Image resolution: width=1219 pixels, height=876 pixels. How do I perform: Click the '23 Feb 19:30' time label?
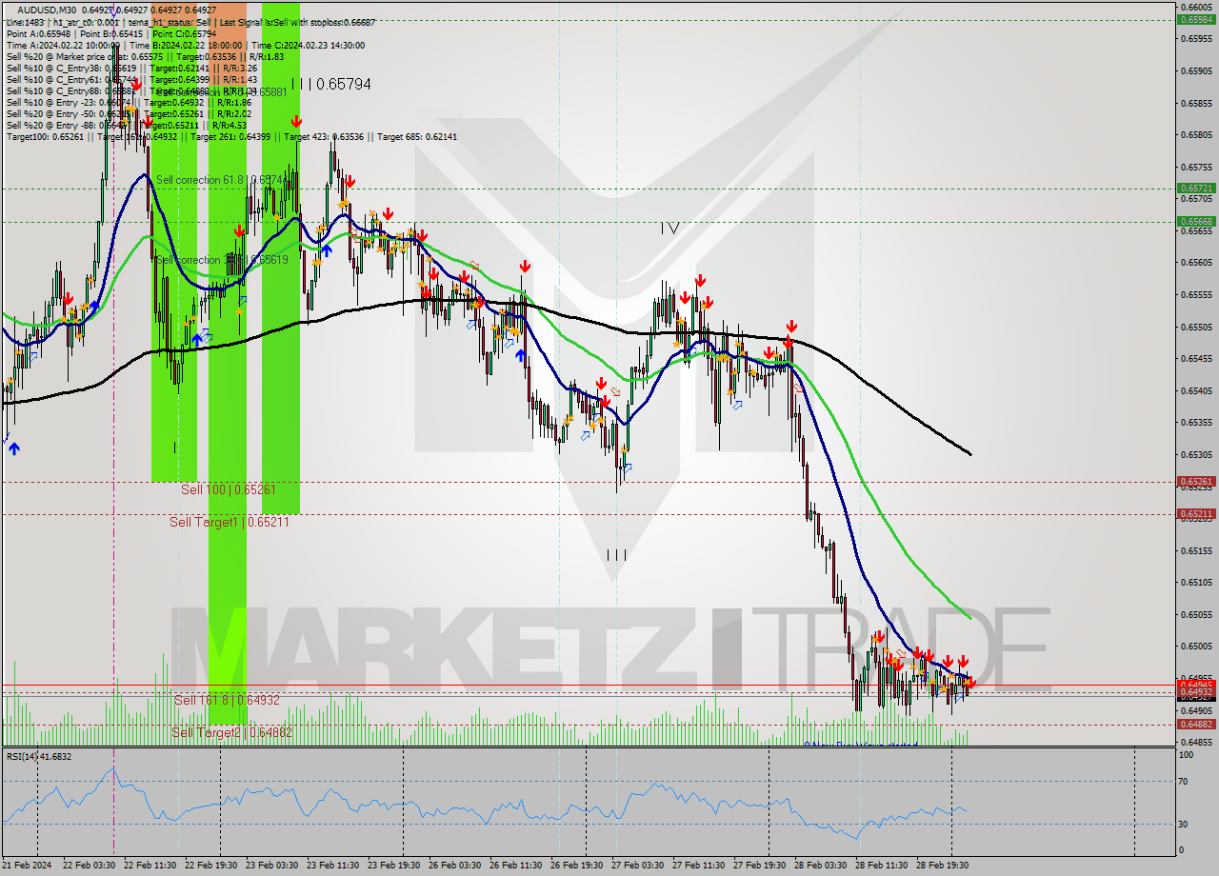click(394, 866)
